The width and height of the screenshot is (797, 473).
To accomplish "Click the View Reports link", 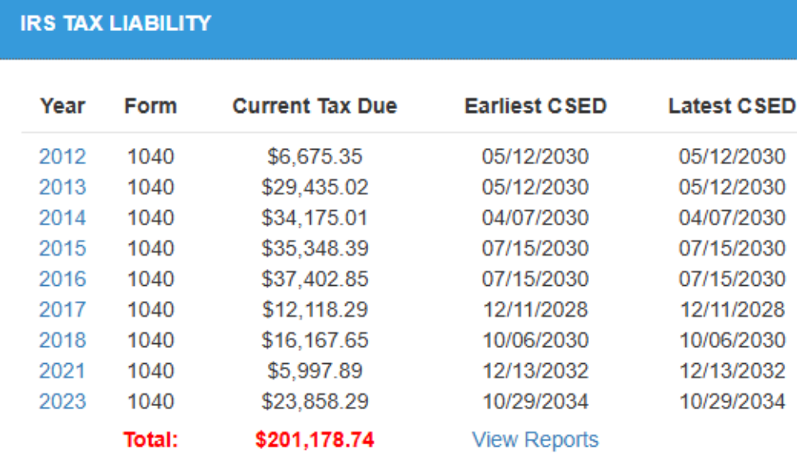I will [x=535, y=440].
